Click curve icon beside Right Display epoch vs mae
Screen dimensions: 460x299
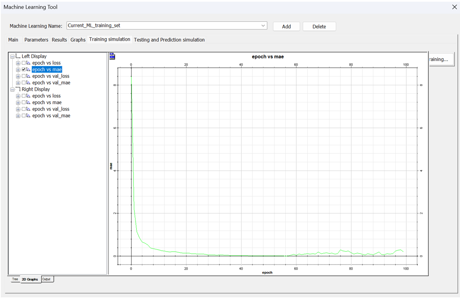click(x=29, y=102)
